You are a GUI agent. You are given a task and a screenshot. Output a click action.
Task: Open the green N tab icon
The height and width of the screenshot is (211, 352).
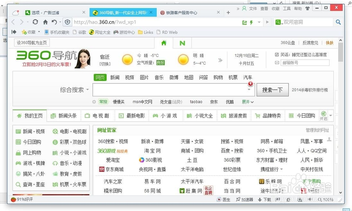click(x=182, y=43)
